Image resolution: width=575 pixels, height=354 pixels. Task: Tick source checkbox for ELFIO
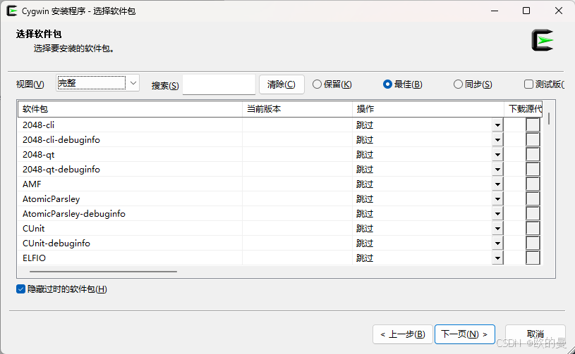coord(533,258)
